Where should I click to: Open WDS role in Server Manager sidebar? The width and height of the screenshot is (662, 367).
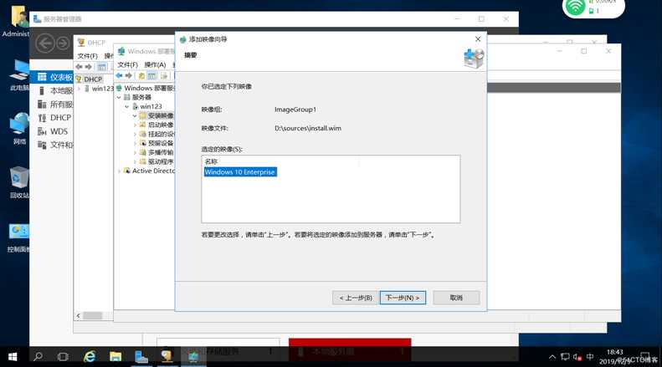click(x=53, y=131)
